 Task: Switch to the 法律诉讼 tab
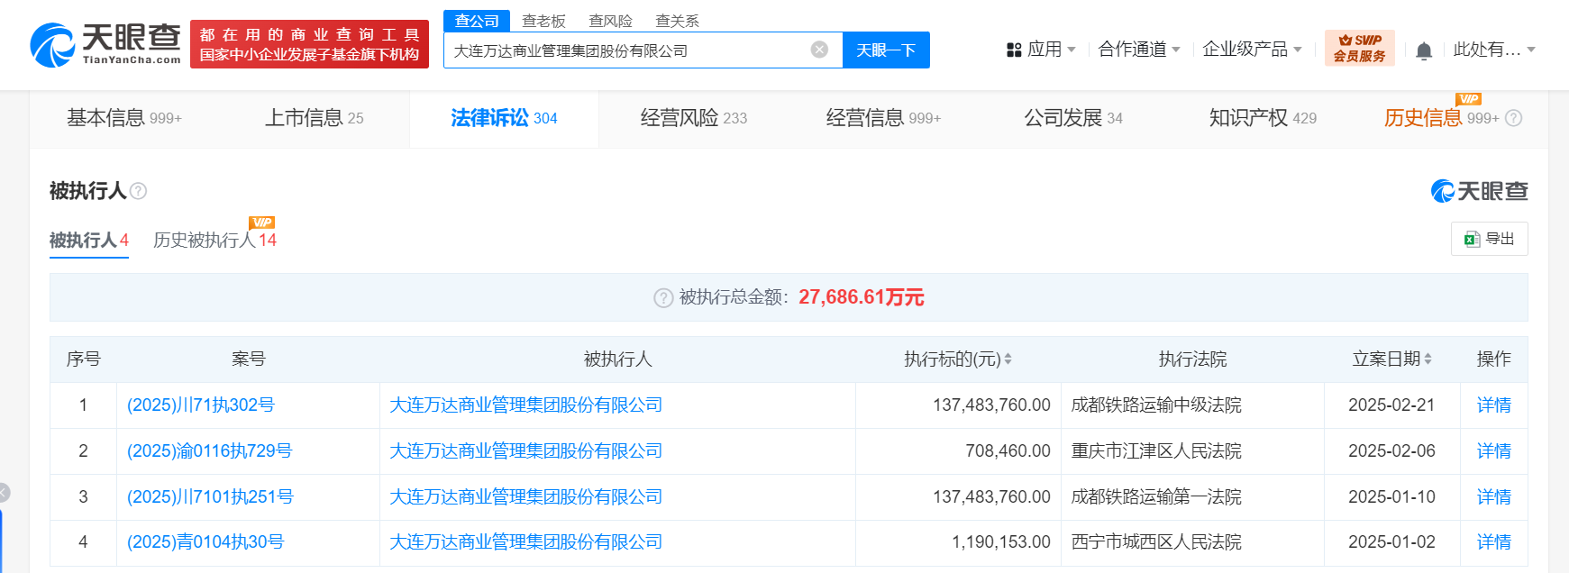pyautogui.click(x=504, y=118)
